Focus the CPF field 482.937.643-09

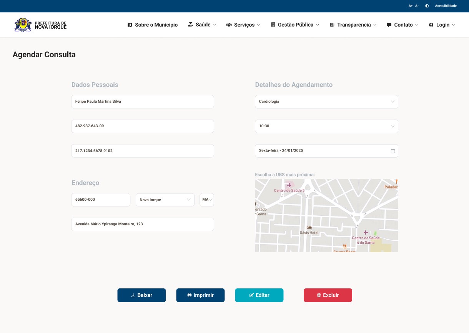pyautogui.click(x=143, y=126)
